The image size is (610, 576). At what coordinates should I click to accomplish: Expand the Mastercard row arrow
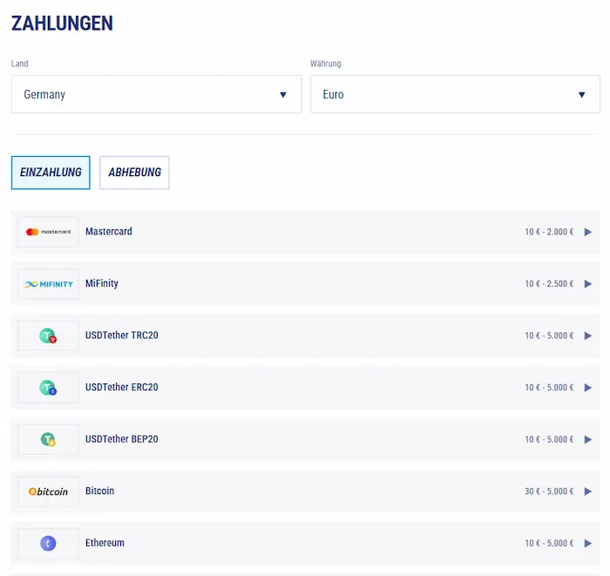[x=588, y=232]
